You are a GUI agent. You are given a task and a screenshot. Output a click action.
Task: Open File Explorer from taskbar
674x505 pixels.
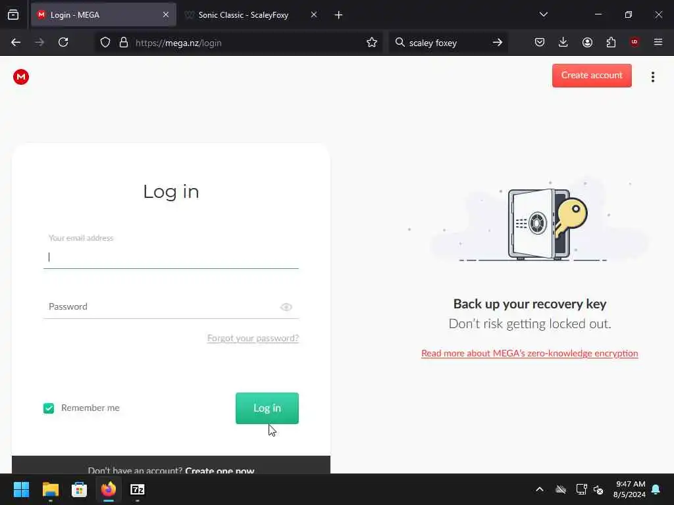50,489
